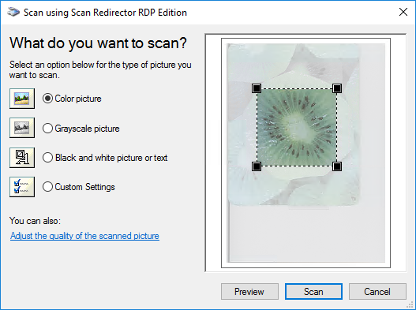The image size is (416, 310).
Task: Click the 'You can also:' text
Action: pos(35,221)
